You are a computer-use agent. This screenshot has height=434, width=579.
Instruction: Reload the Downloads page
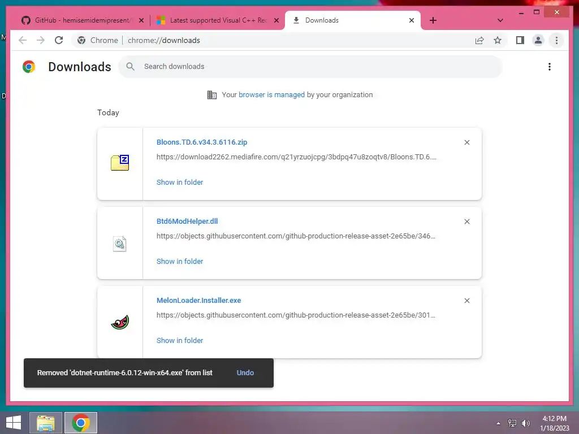coord(59,40)
